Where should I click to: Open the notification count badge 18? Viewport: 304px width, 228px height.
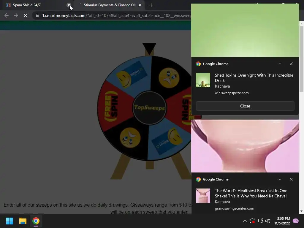tap(296, 221)
